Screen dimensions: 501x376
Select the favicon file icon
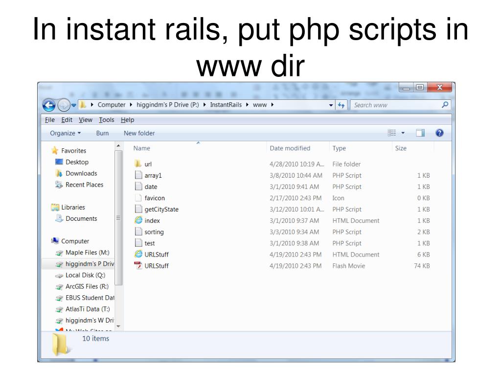[x=138, y=198]
